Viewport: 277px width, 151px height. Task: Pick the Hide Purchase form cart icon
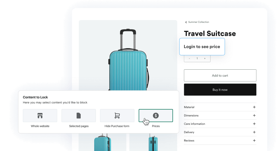click(x=117, y=115)
